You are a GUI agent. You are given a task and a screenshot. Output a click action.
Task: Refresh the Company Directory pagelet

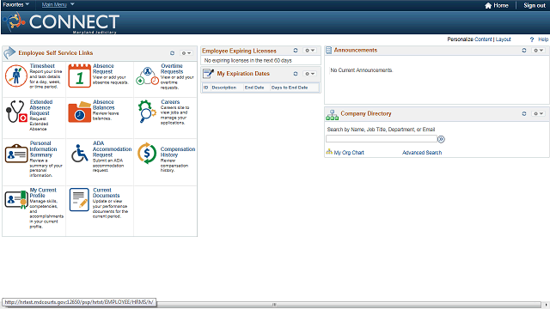(x=524, y=114)
